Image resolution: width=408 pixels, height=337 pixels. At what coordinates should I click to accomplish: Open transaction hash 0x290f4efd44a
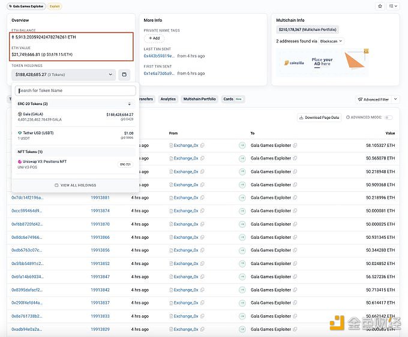[x=27, y=303]
